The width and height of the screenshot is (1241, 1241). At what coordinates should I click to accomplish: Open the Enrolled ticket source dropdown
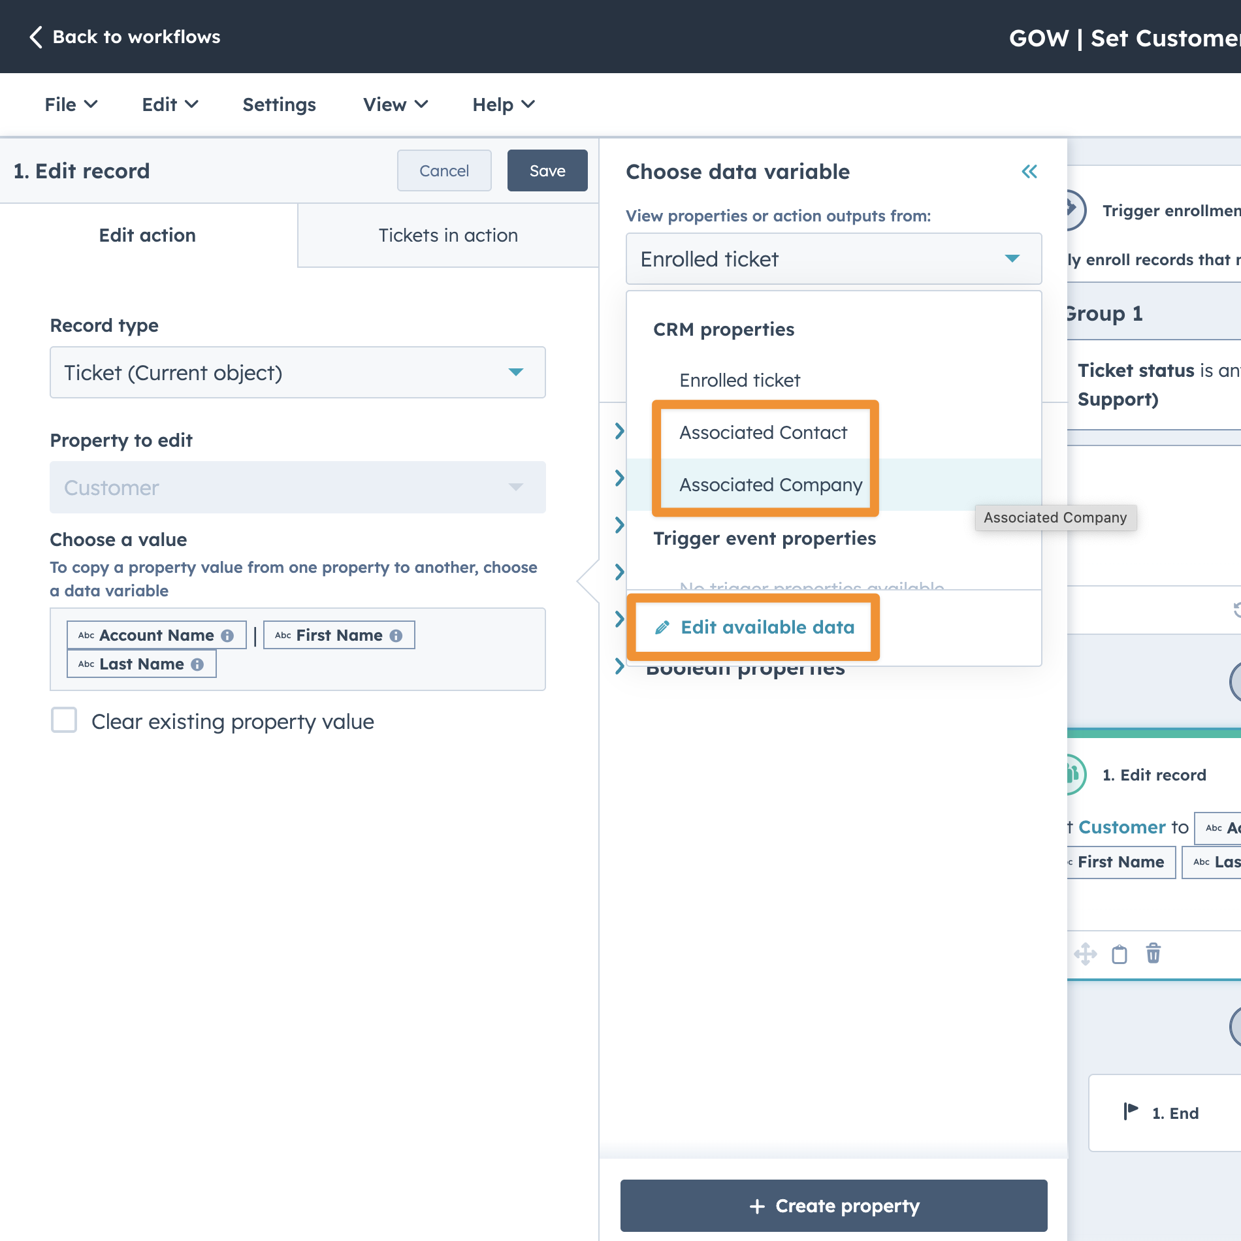833,259
